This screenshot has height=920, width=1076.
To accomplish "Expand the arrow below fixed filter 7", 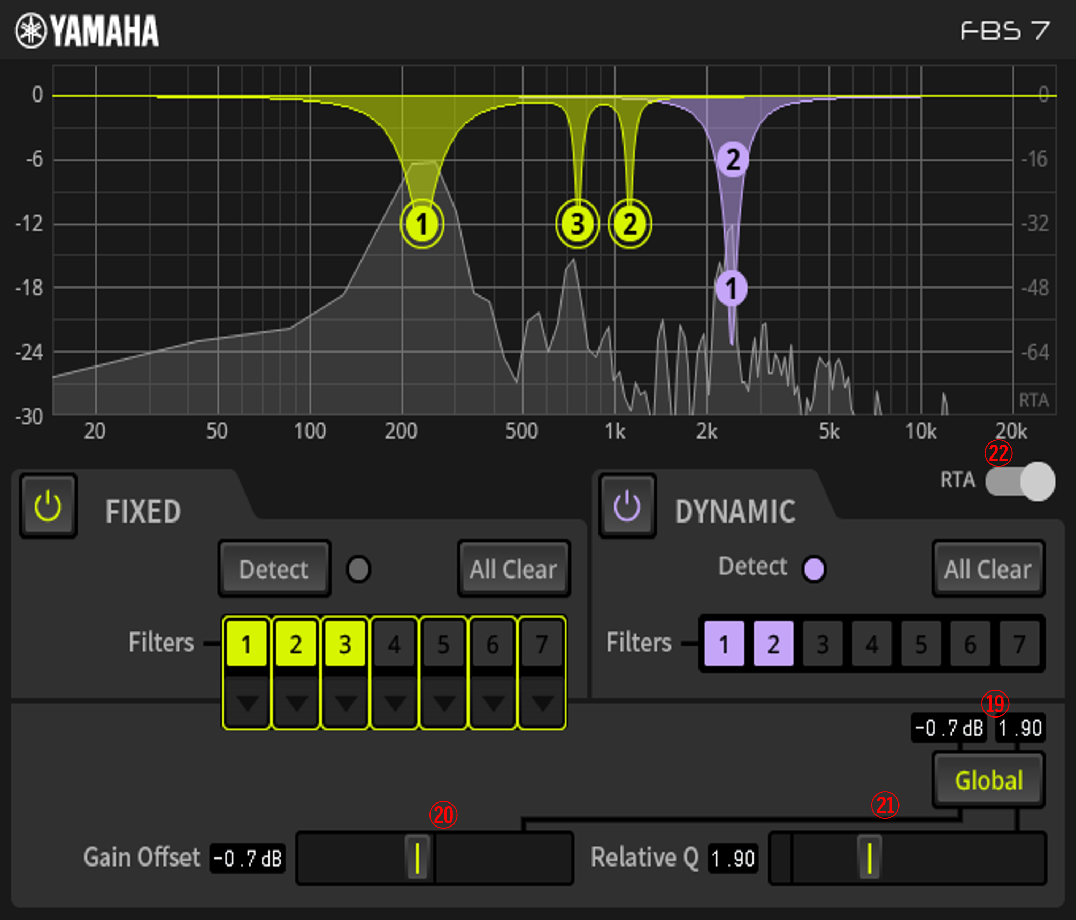I will point(542,703).
